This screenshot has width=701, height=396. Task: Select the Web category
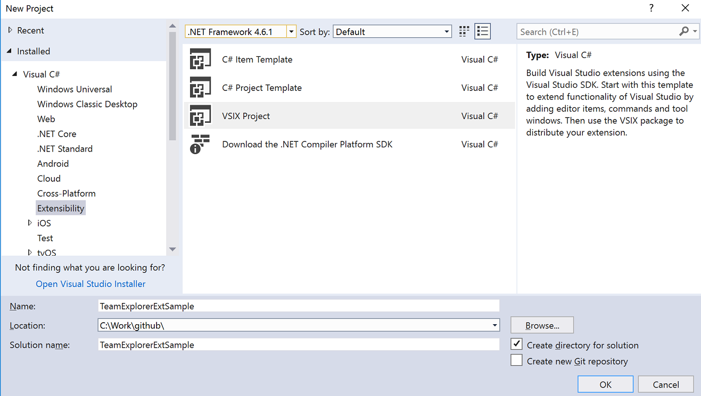[x=46, y=119]
